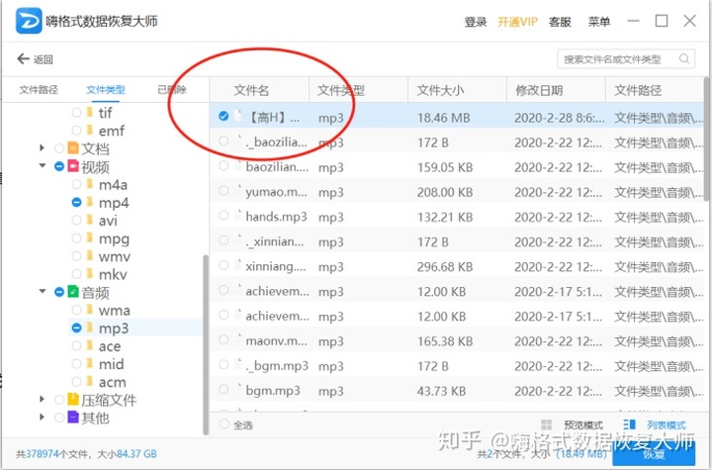Check the bgm.mp3 43.73 KB file

coord(223,389)
